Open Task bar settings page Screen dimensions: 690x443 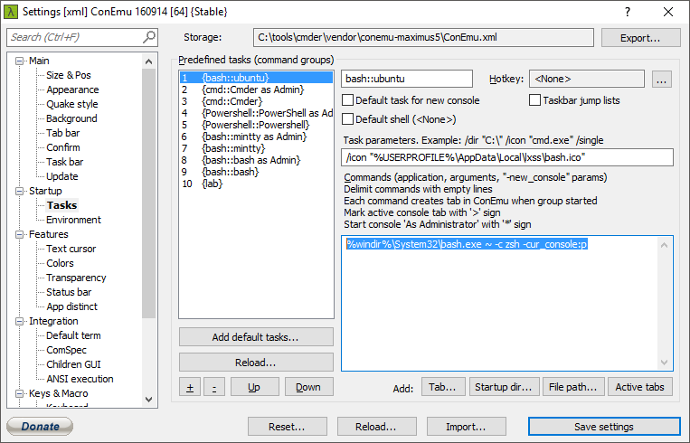[x=65, y=162]
